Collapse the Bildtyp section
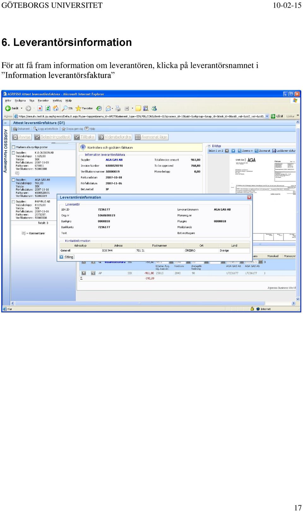This screenshot has width=303, height=511. (x=209, y=146)
